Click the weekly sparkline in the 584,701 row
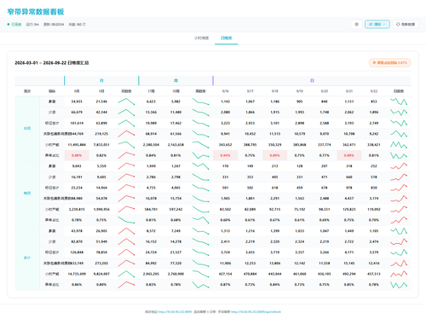The height and width of the screenshot is (319, 426). coord(200,209)
